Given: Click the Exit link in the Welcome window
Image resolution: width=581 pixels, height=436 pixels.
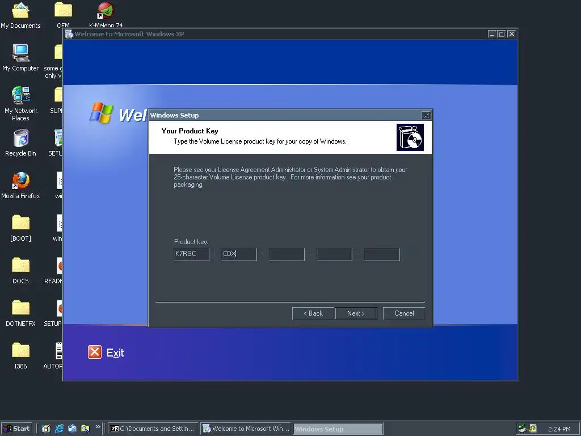Looking at the screenshot, I should pyautogui.click(x=115, y=353).
